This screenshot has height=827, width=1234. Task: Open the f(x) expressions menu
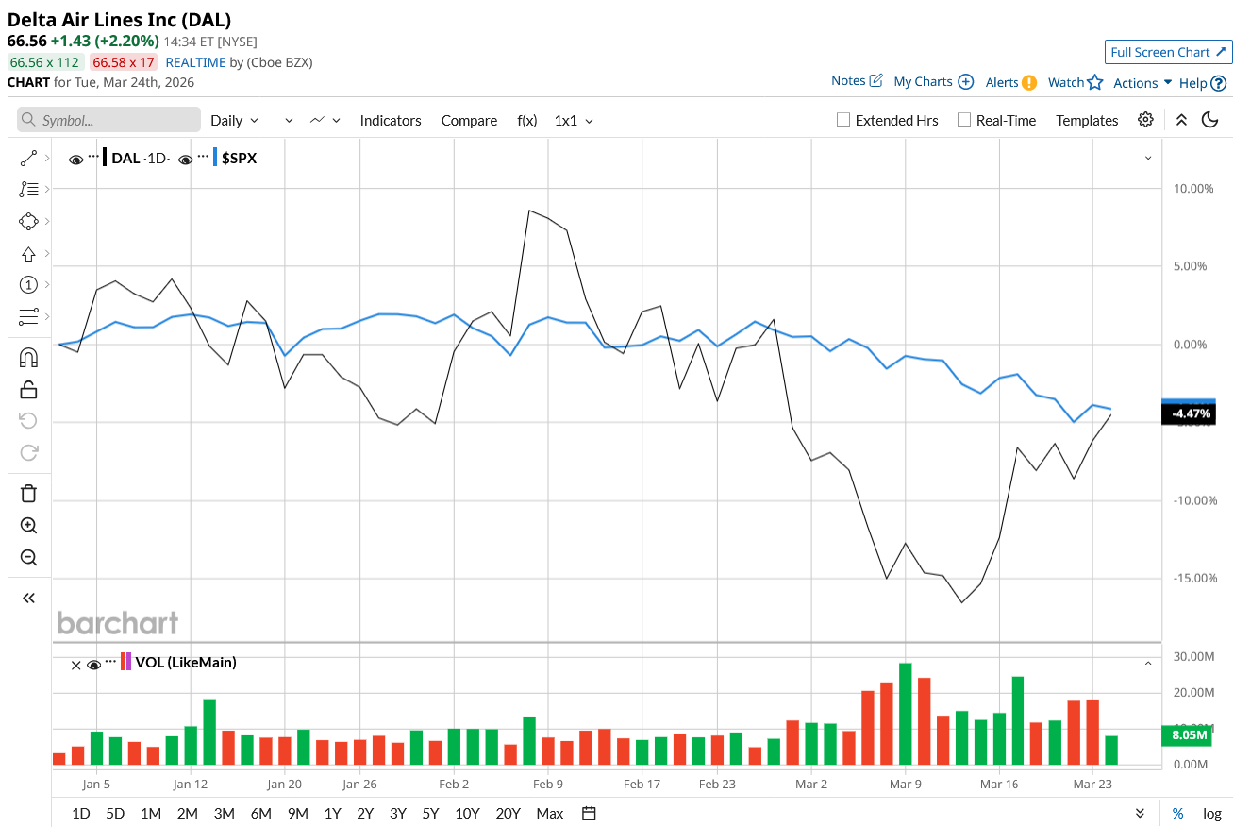(527, 120)
